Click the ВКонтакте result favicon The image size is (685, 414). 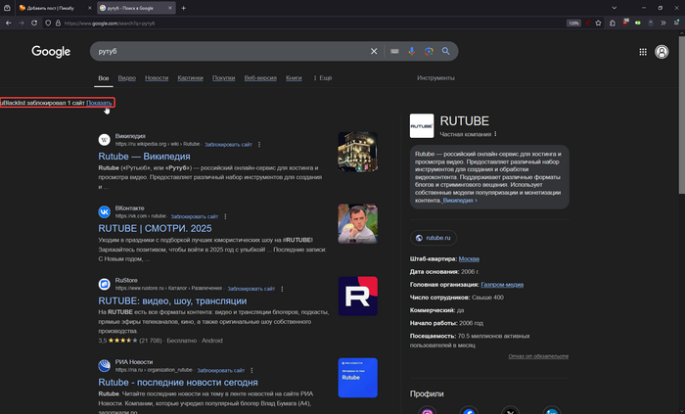[x=104, y=211]
